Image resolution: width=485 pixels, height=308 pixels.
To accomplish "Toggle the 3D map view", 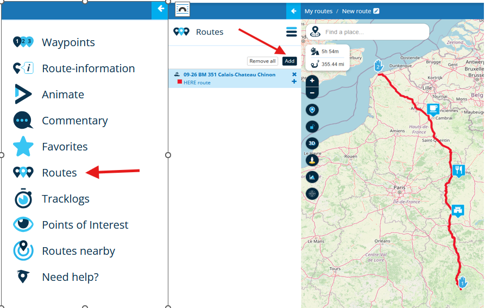I will pyautogui.click(x=312, y=143).
